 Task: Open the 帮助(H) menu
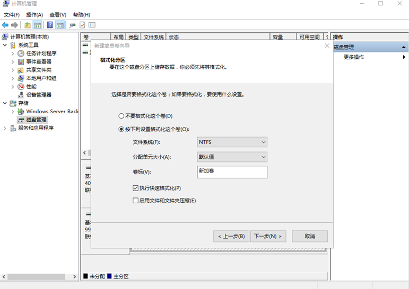point(82,15)
